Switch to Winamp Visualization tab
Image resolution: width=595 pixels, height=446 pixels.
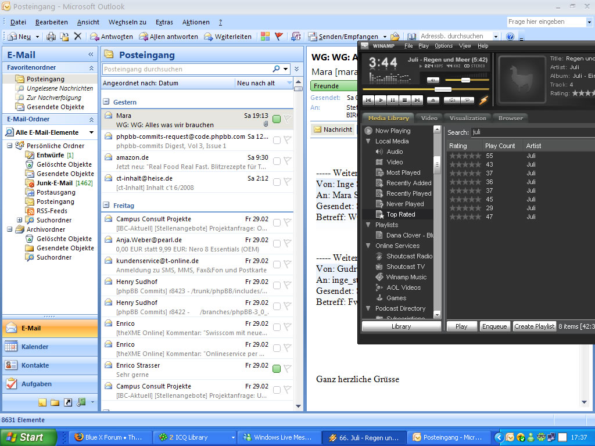468,118
